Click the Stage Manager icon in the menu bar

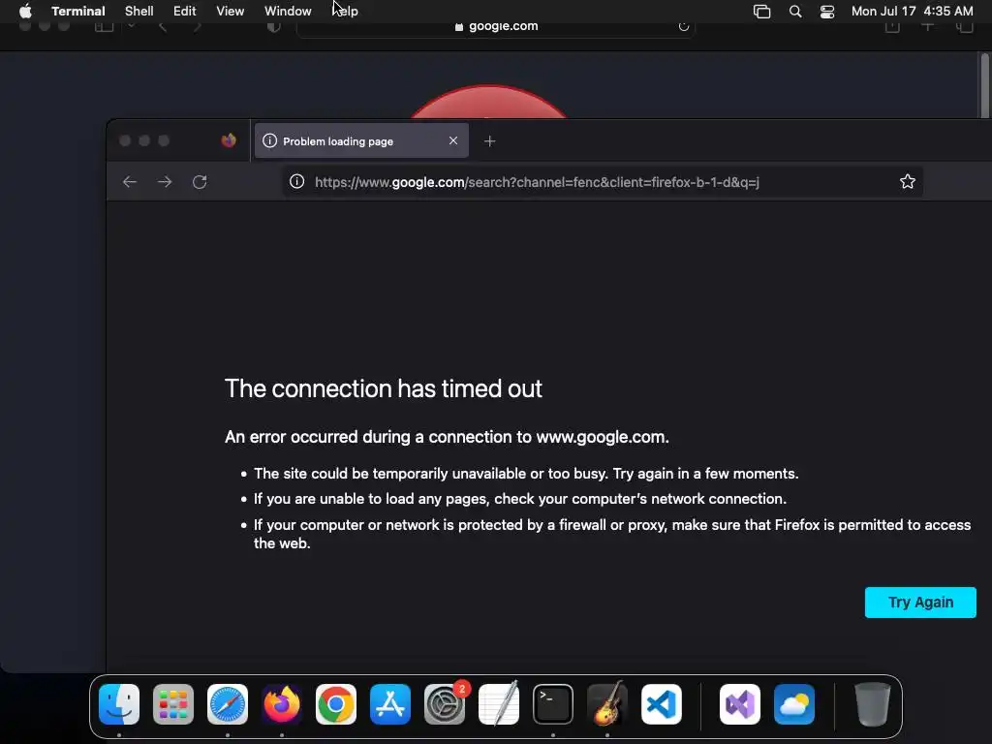coord(761,12)
